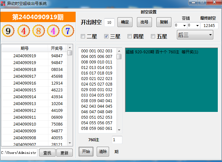Image resolution: width=222 pixels, height=162 pixels.
Task: Click the 760注 count label
Action: coord(93,140)
